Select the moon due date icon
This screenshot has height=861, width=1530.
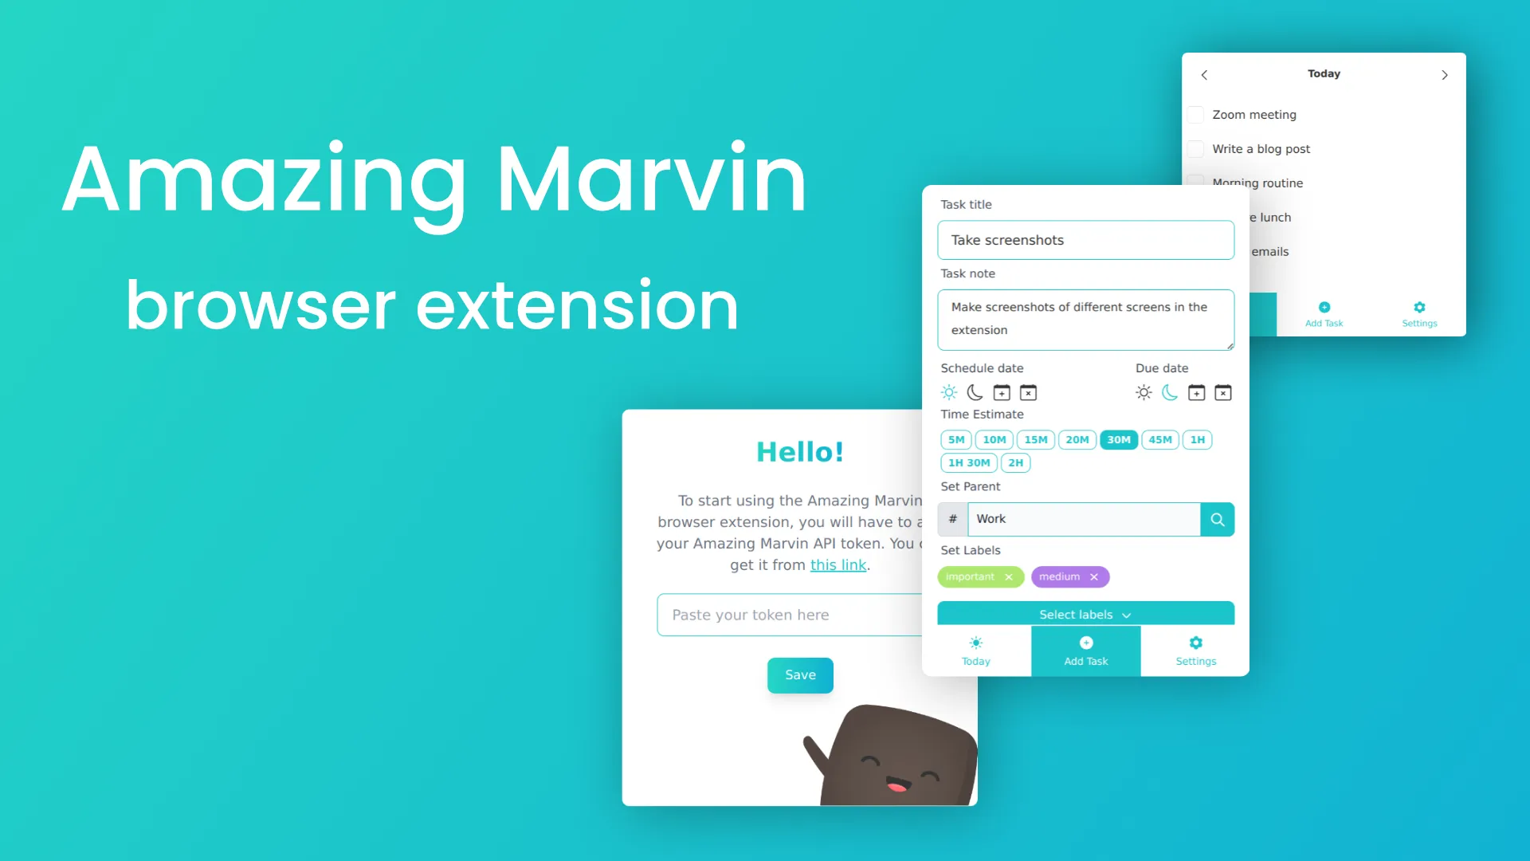click(1170, 392)
